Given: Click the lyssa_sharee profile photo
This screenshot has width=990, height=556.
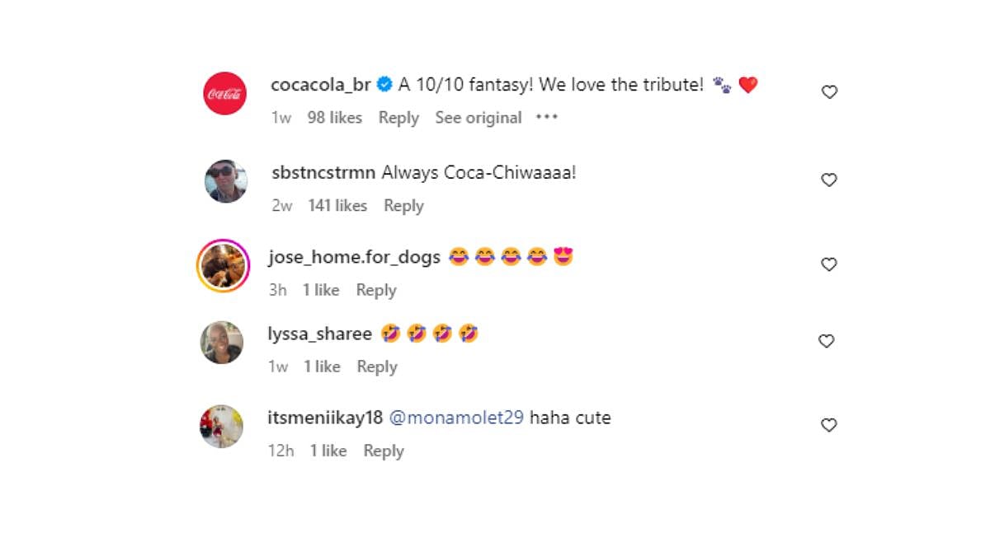Looking at the screenshot, I should (x=222, y=343).
